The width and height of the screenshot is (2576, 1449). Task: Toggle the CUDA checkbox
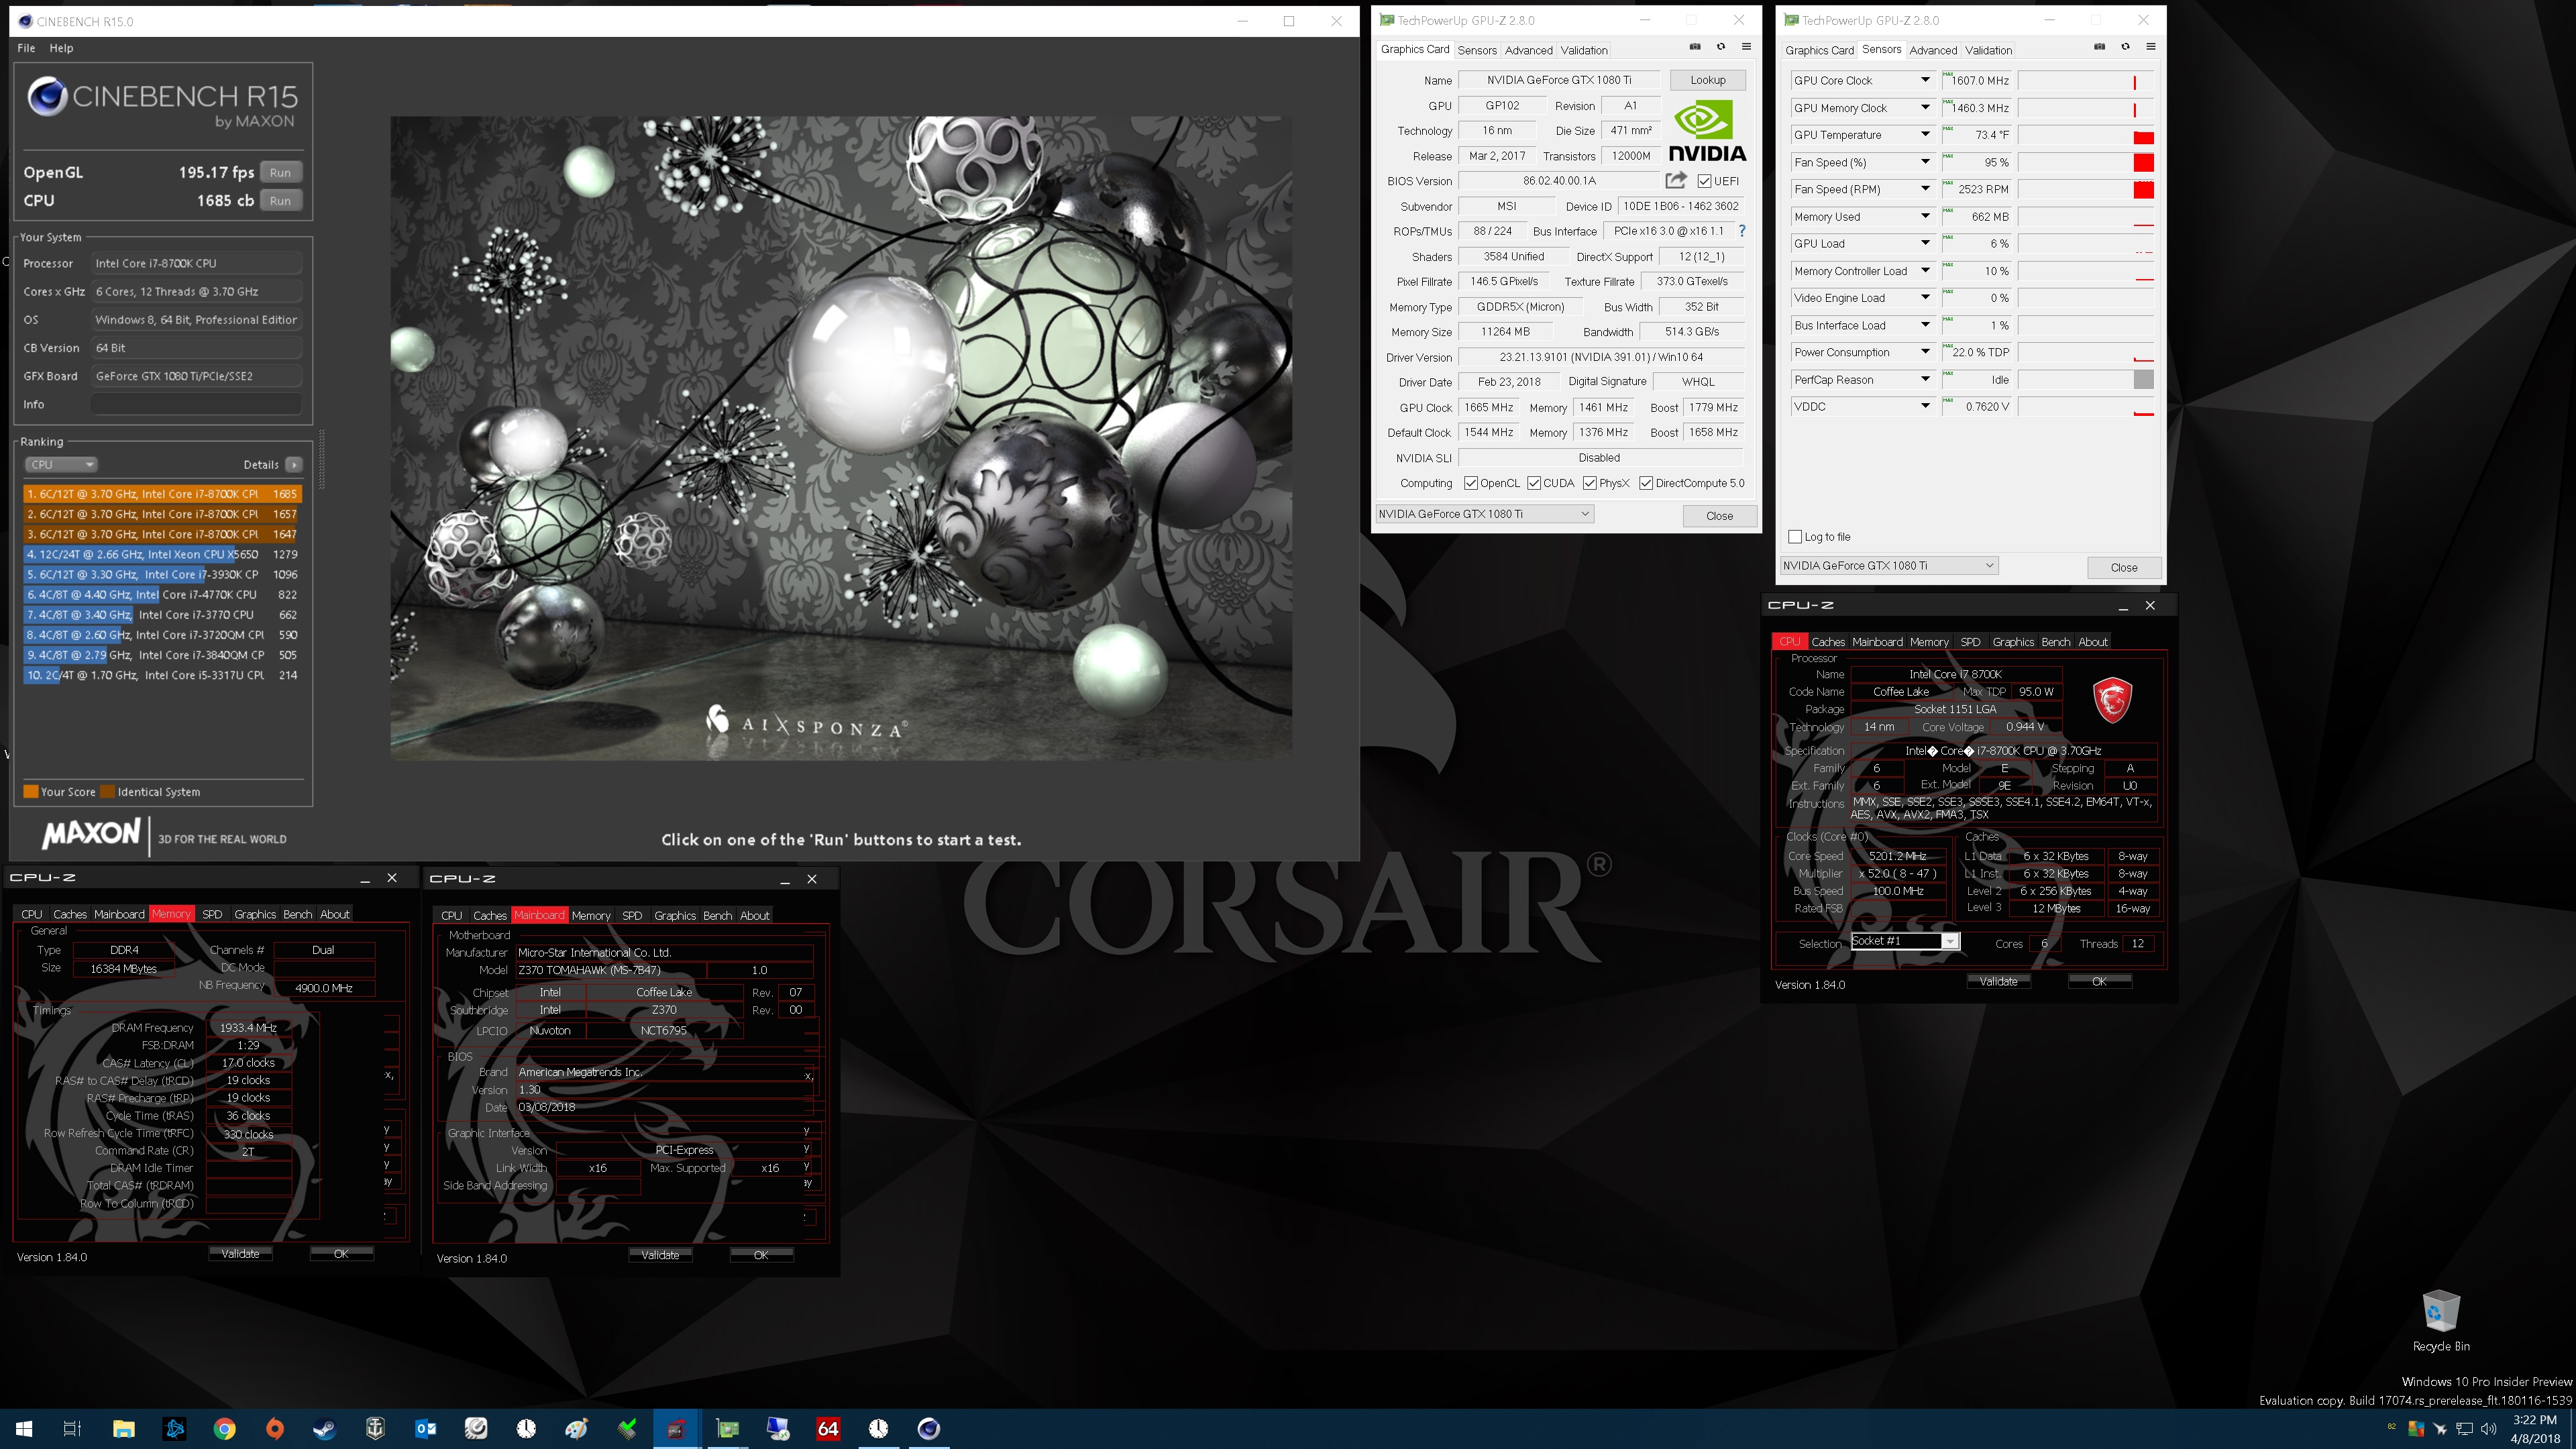point(1534,483)
